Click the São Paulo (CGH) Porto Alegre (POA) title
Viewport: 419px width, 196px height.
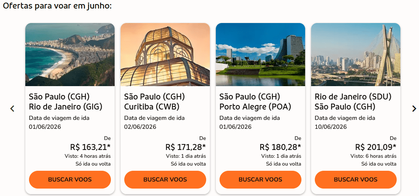coord(255,102)
